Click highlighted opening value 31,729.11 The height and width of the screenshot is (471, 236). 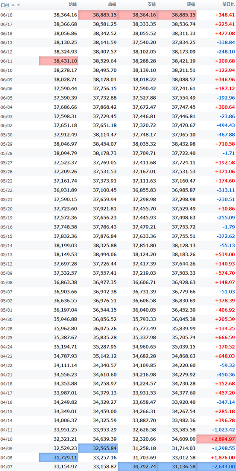(x=59, y=457)
